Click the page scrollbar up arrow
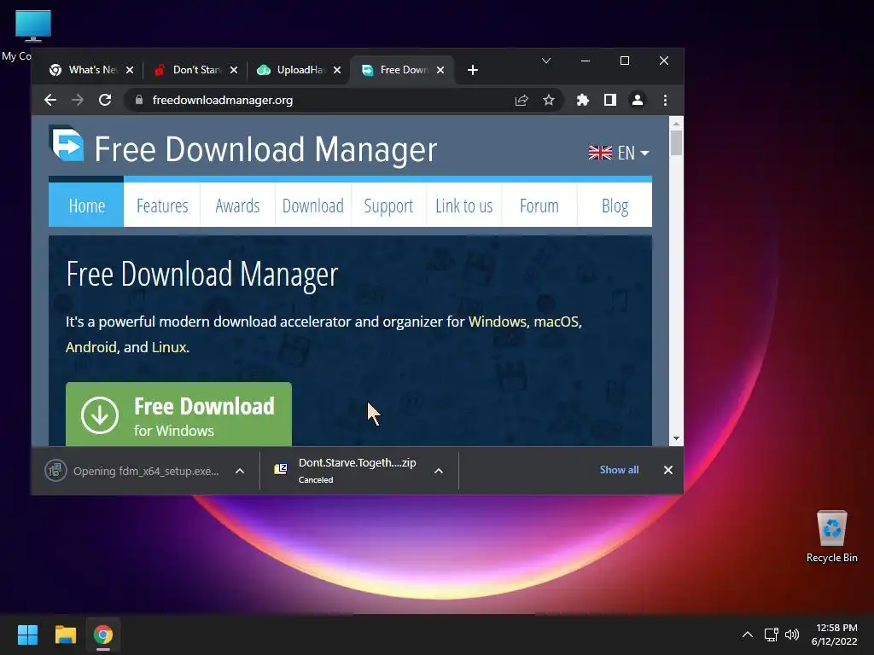874x655 pixels. click(x=676, y=124)
